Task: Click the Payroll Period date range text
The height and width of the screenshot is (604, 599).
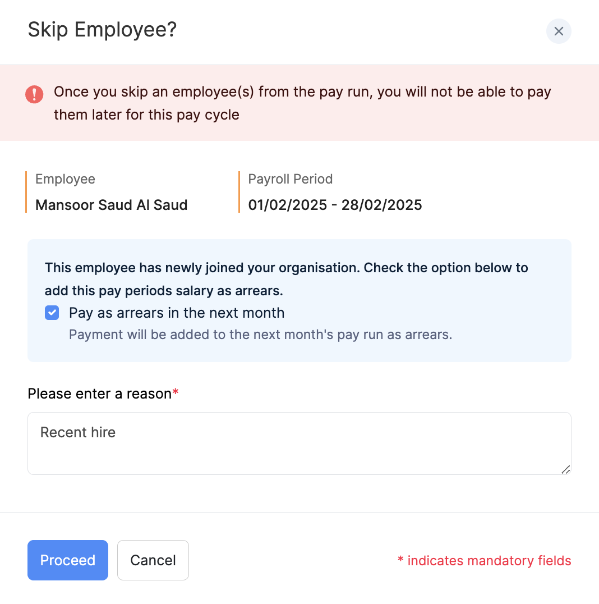Action: point(335,205)
